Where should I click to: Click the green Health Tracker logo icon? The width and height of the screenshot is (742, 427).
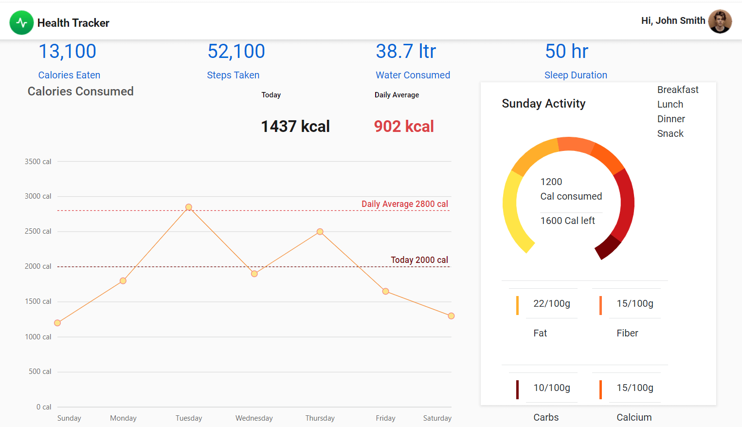click(x=21, y=22)
